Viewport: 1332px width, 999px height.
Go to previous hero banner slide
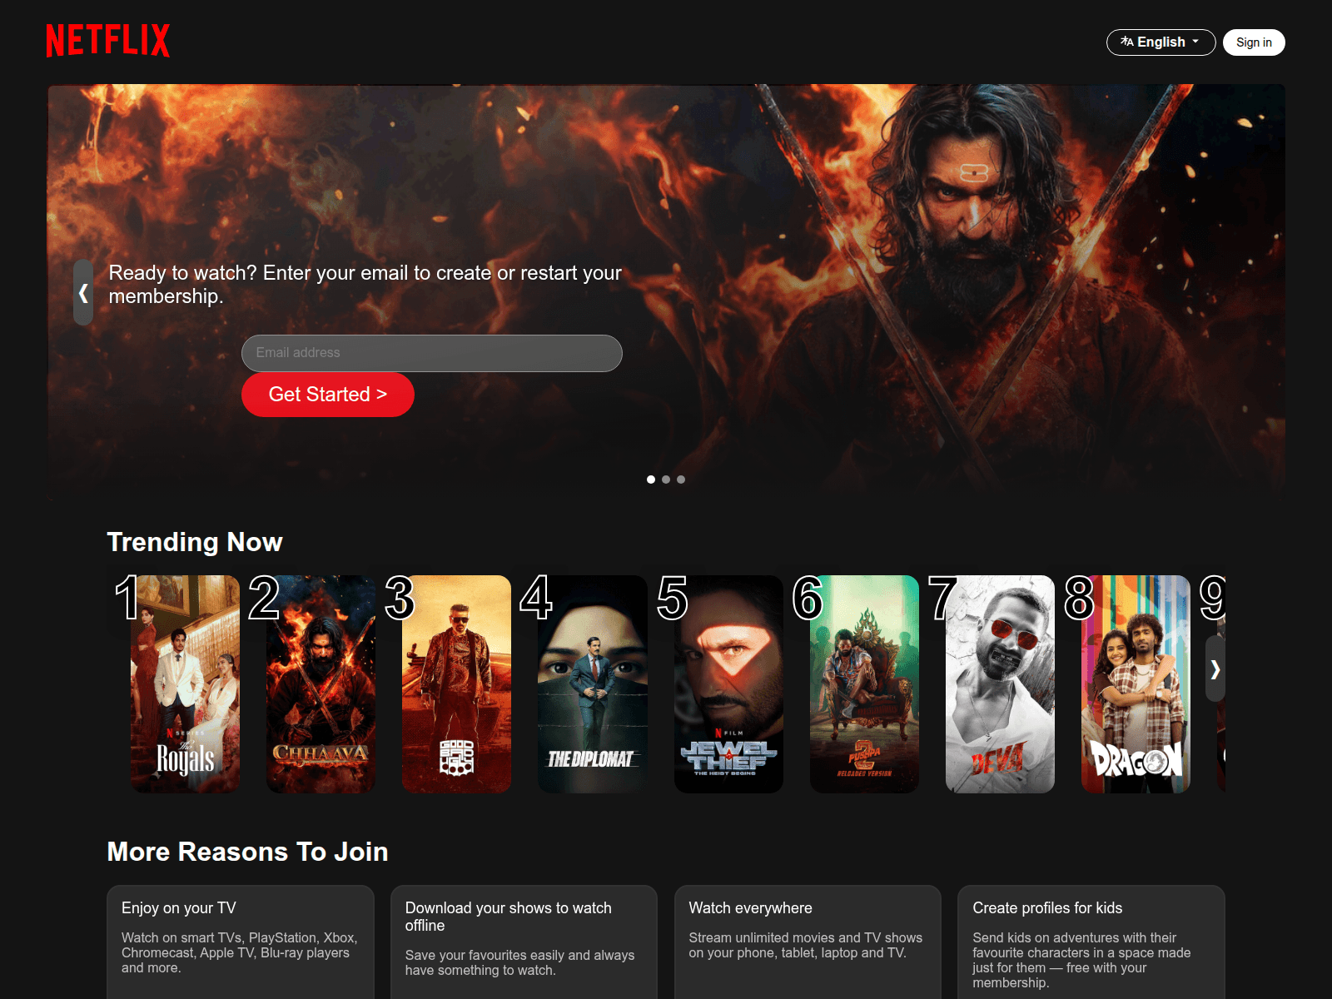tap(83, 292)
